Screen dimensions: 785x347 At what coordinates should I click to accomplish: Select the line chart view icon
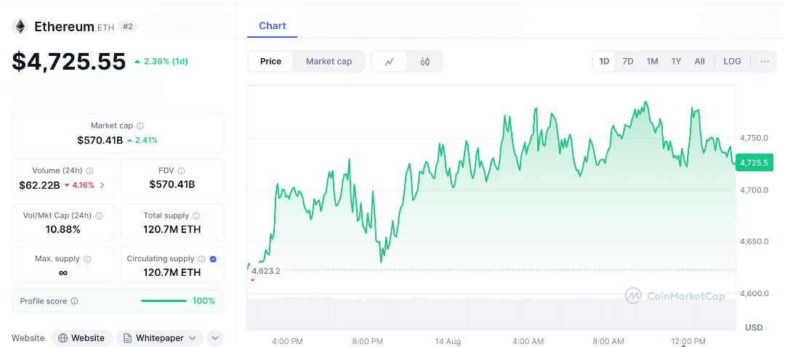point(389,62)
